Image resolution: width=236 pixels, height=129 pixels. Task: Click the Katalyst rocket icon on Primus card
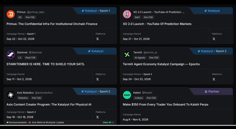(83, 11)
